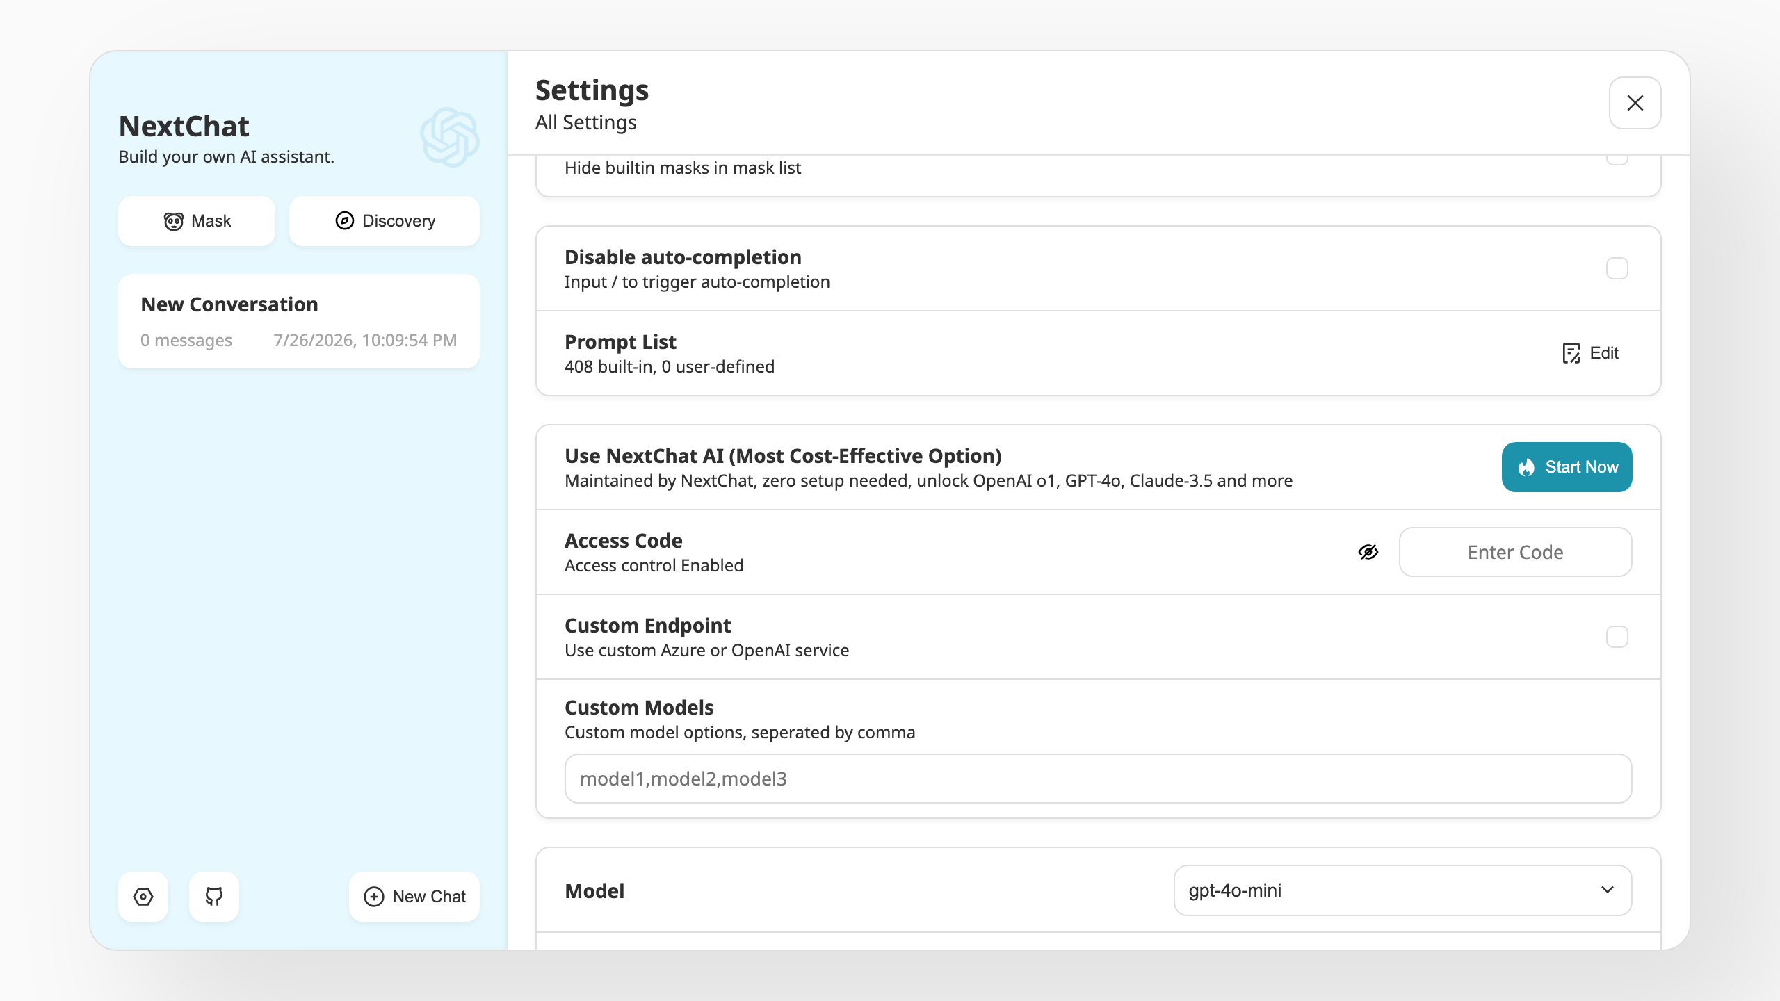Click the NextChat title in sidebar
This screenshot has width=1780, height=1001.
pyautogui.click(x=184, y=127)
